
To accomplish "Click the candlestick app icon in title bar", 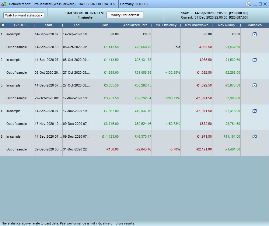I will [x=4, y=4].
